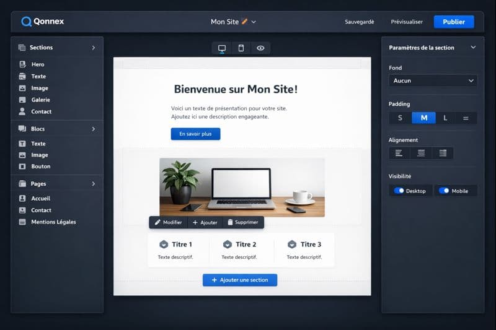
Task: Open the Fond dropdown showing Aucun
Action: (x=433, y=80)
